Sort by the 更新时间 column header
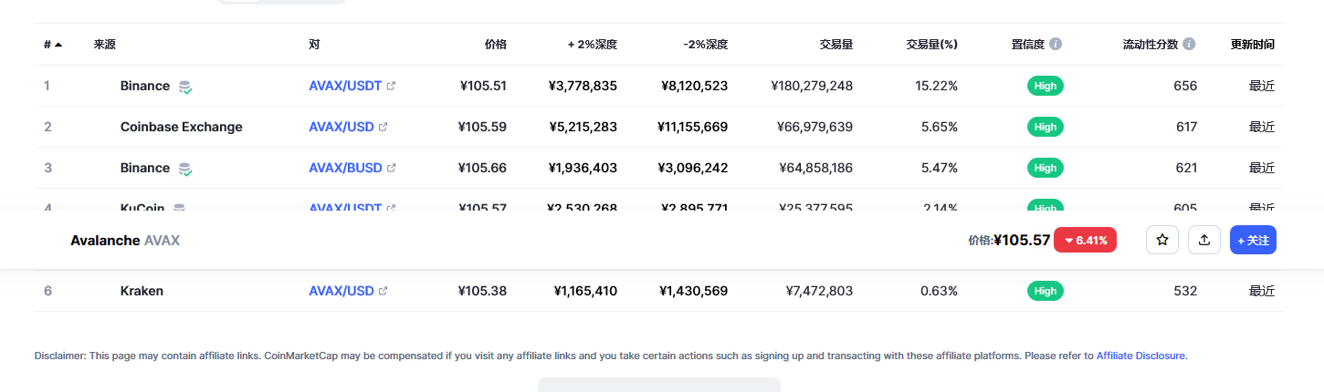 [x=1252, y=44]
